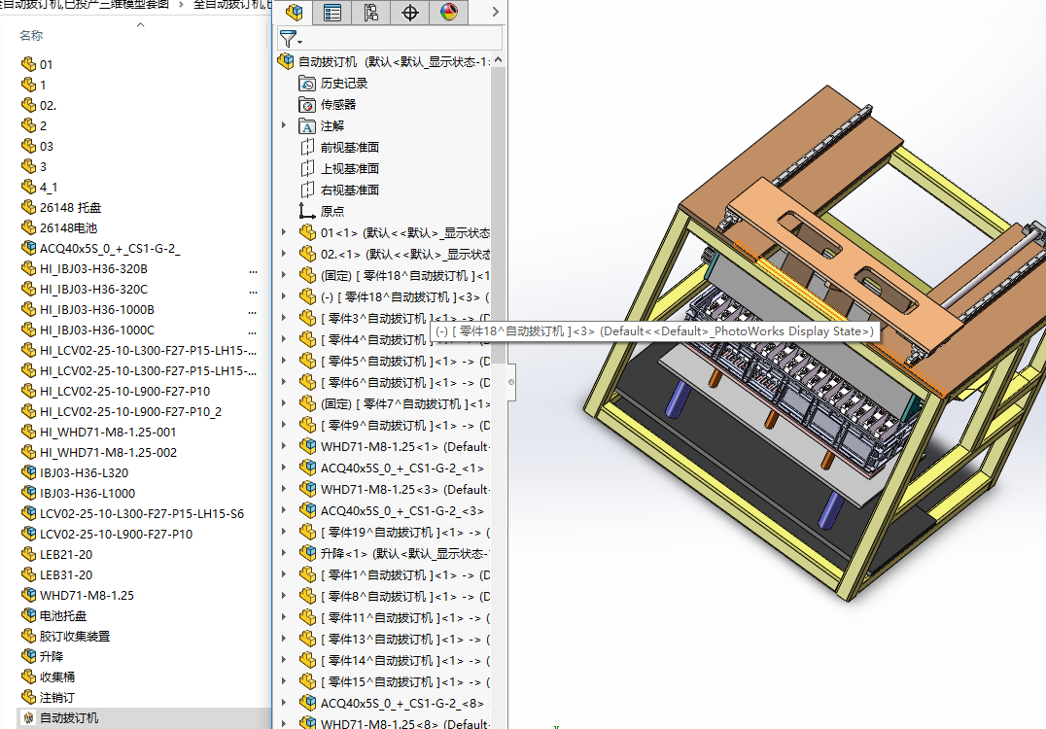This screenshot has height=729, width=1046.
Task: Open the FeatureManager design tree tab
Action: (295, 12)
